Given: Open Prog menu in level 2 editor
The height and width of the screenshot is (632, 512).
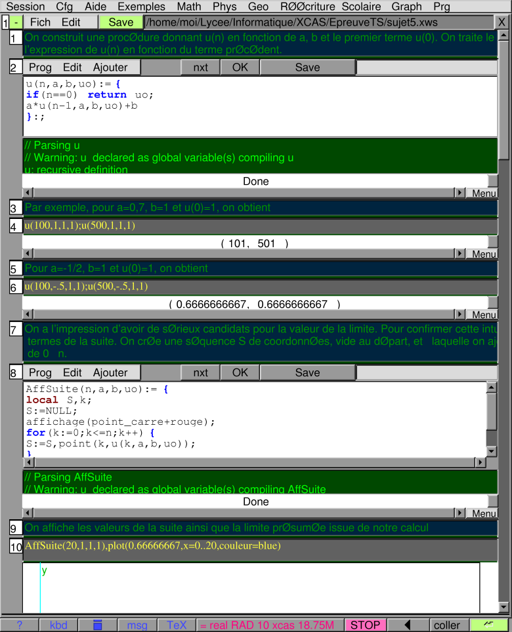Looking at the screenshot, I should (40, 68).
